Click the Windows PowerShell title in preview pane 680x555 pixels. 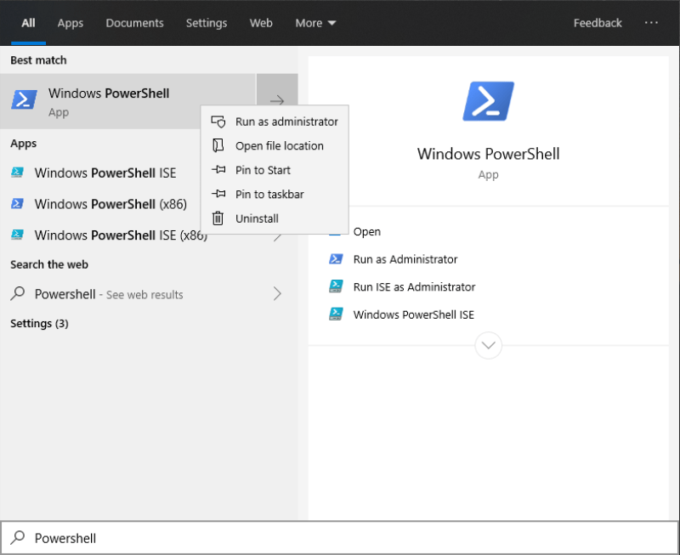(x=488, y=154)
